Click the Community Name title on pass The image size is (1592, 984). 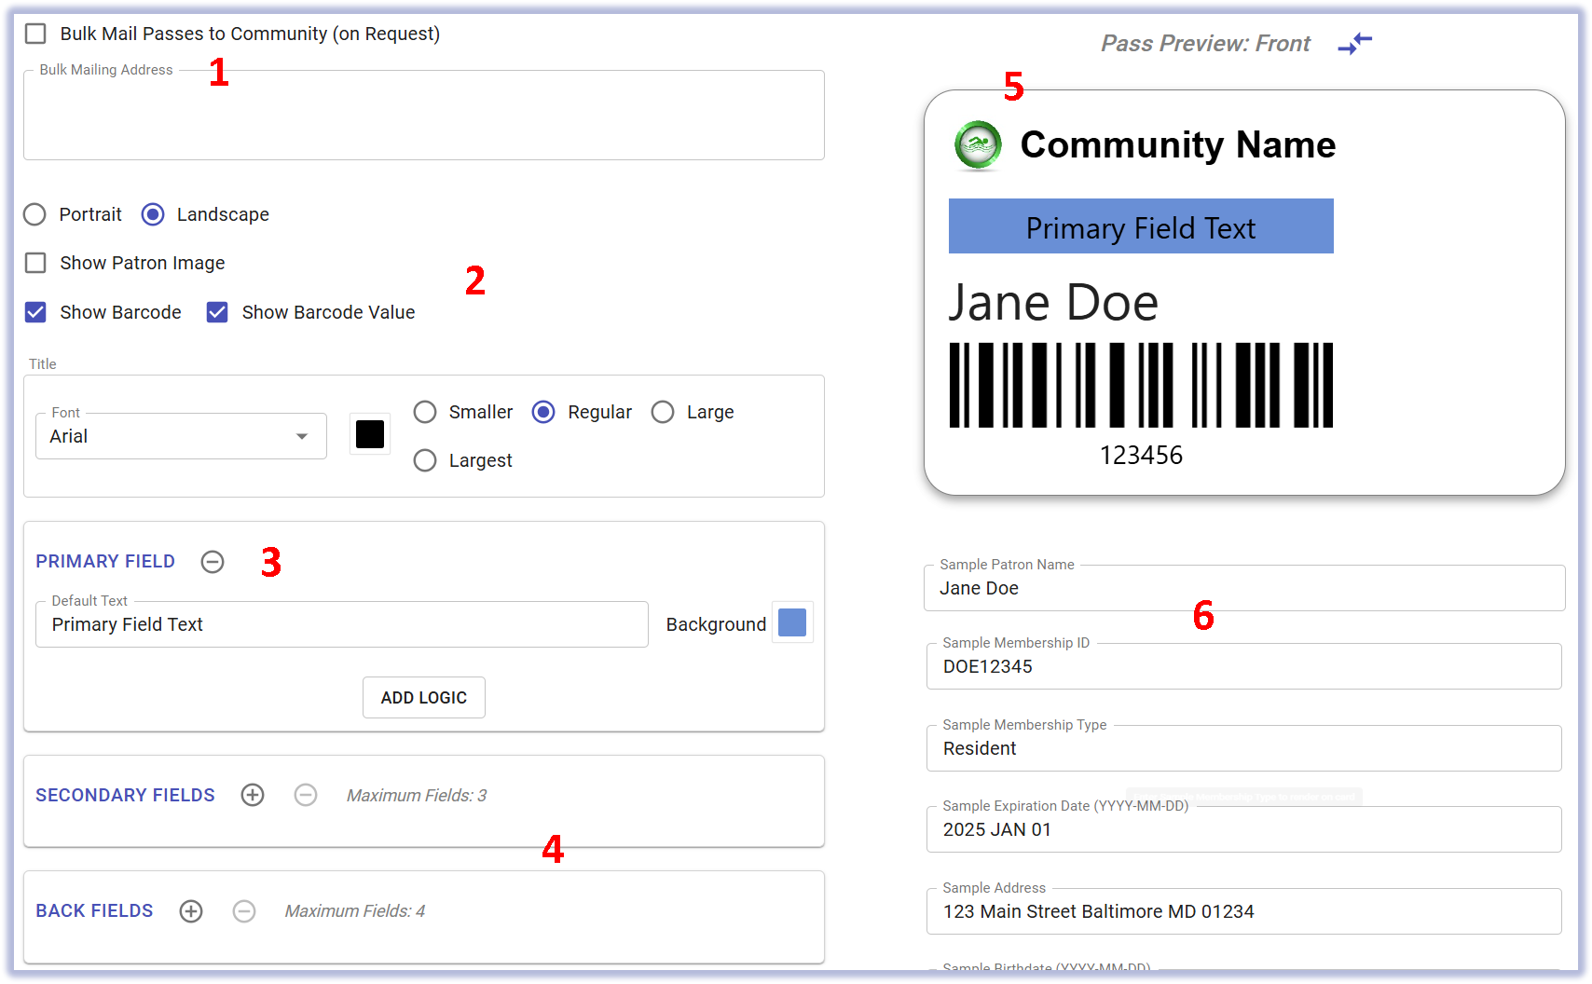point(1178,145)
